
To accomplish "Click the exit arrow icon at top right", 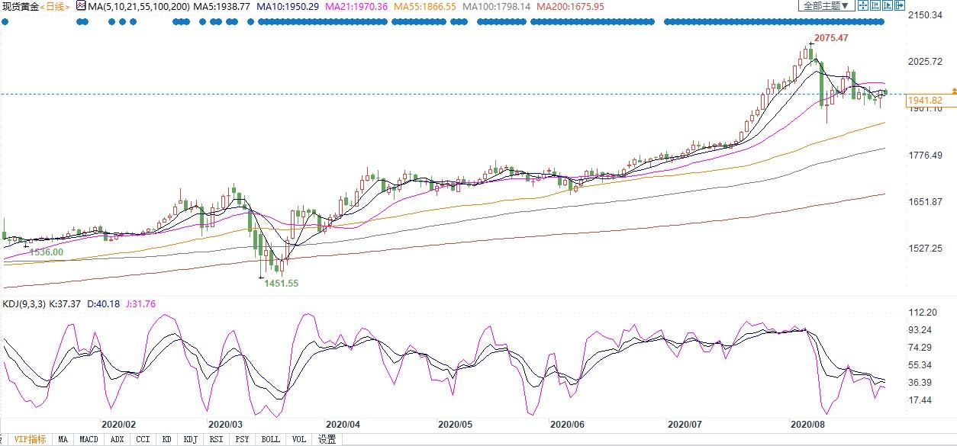I will 900,5.
